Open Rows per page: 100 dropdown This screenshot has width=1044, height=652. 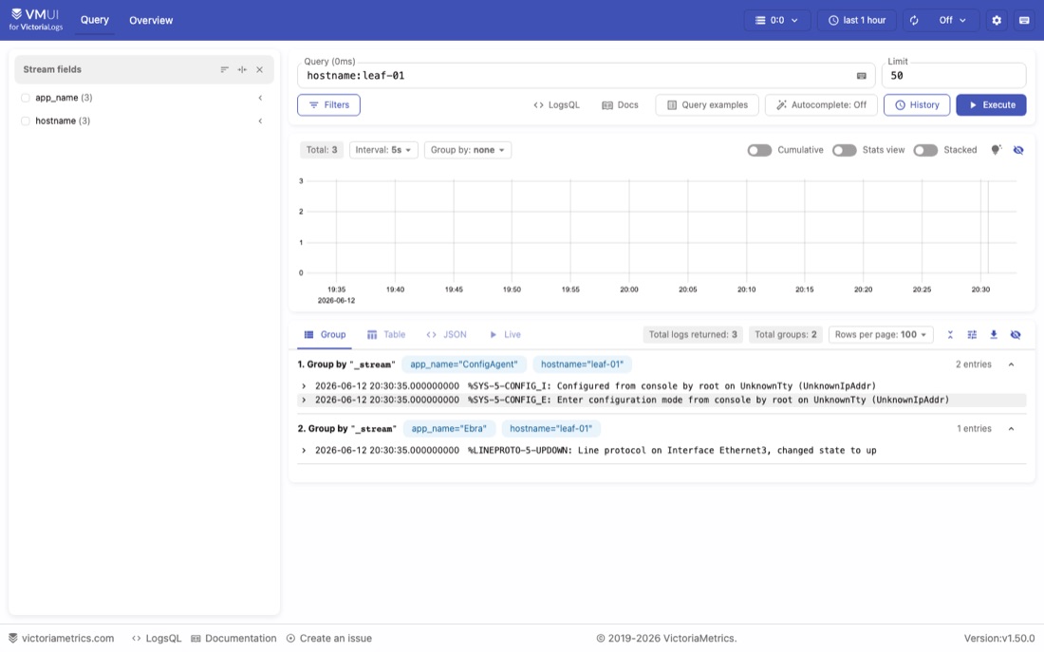tap(881, 334)
